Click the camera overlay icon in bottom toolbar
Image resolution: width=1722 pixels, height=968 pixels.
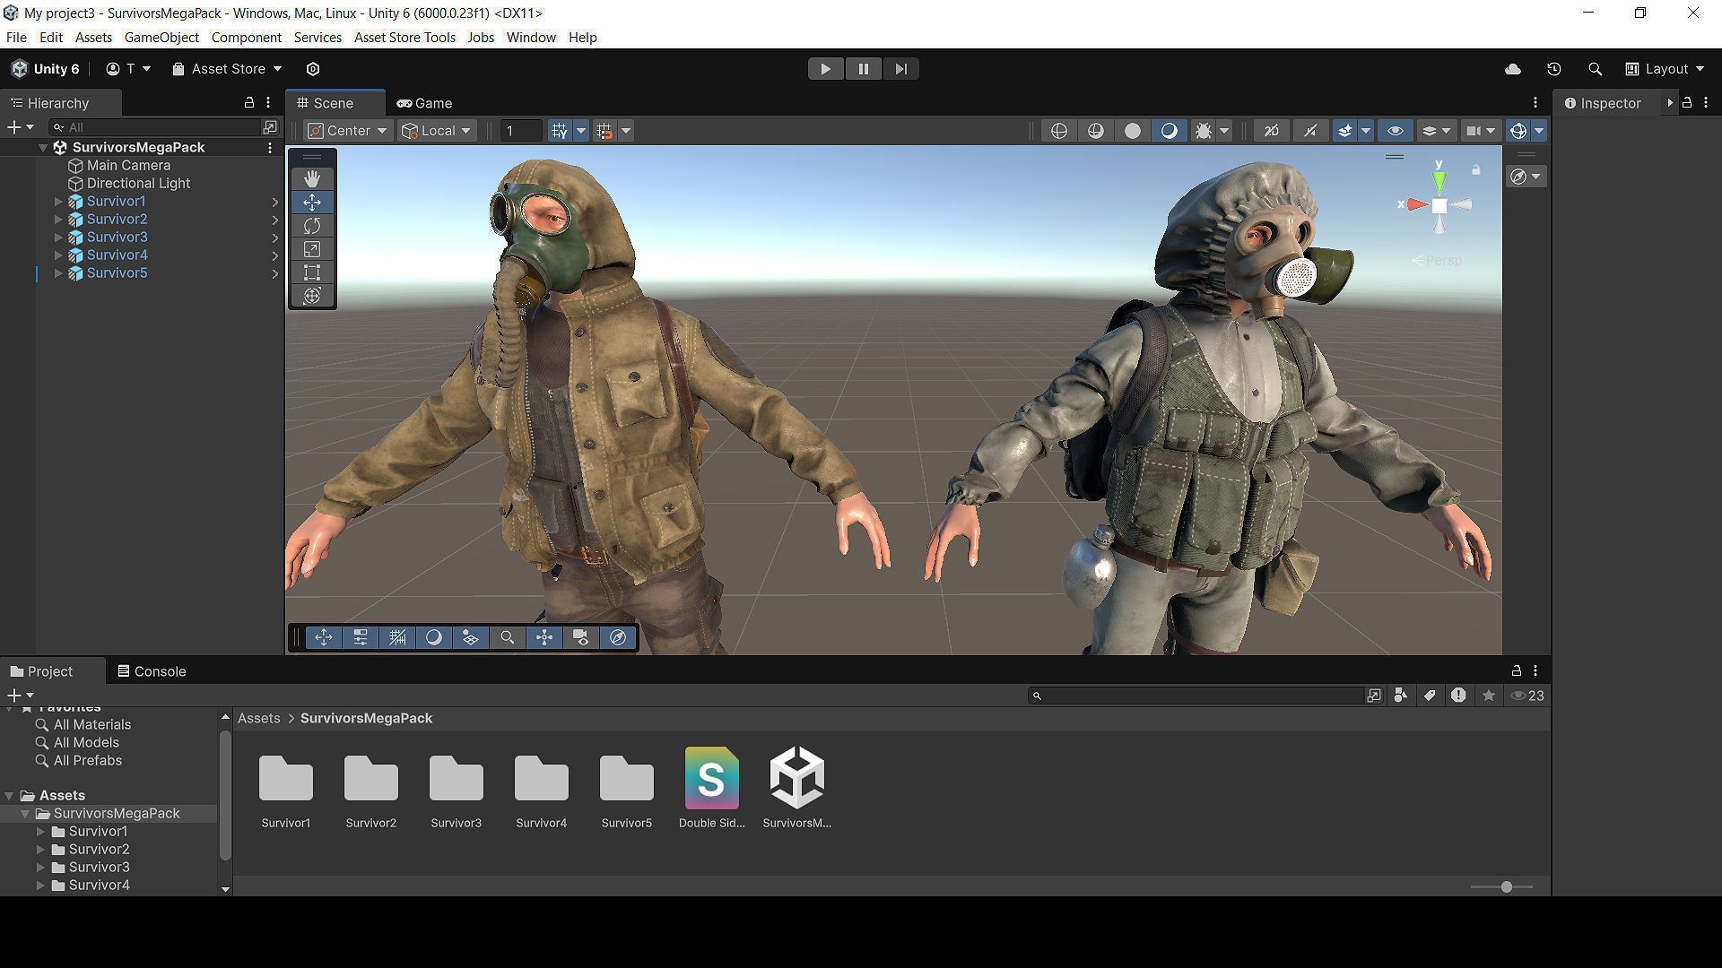[581, 637]
